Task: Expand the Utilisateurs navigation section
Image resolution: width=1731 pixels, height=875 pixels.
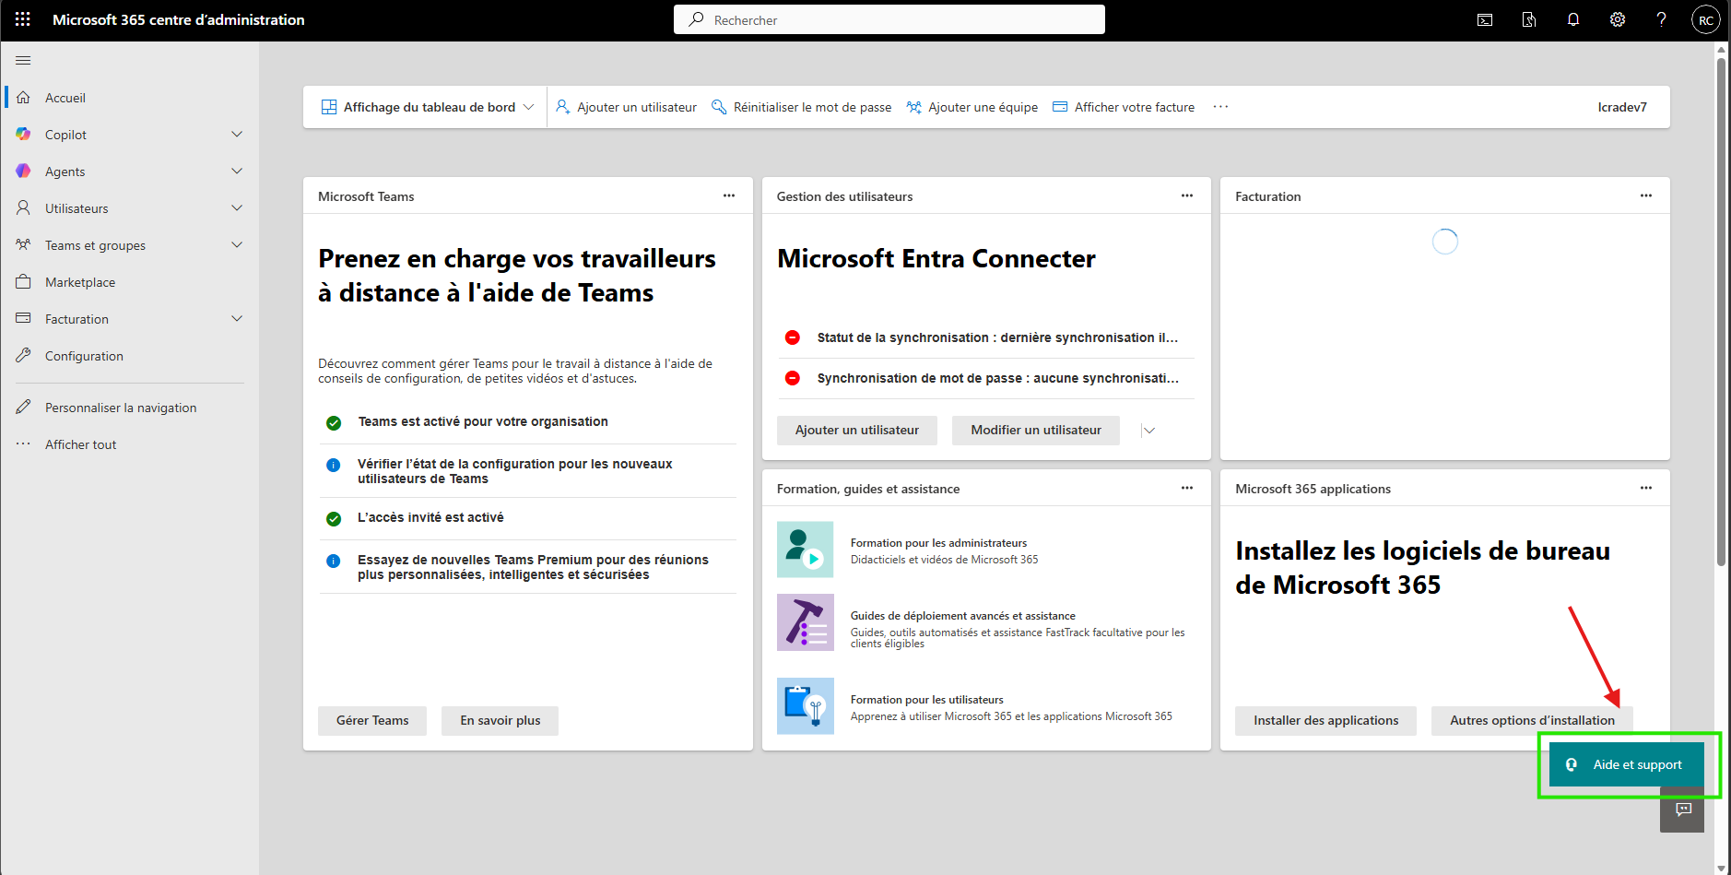Action: [237, 208]
